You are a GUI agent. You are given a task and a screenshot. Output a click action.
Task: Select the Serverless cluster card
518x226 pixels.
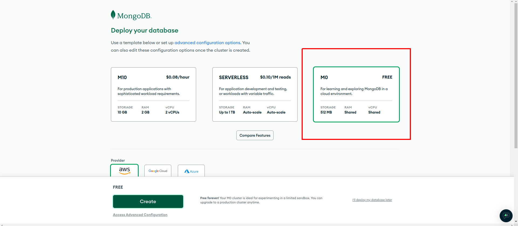coord(255,94)
